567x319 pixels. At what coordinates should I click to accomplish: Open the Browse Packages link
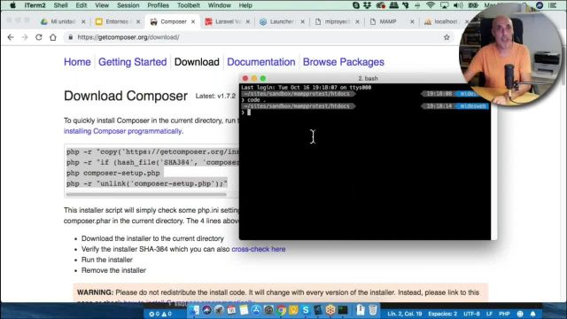pos(344,62)
